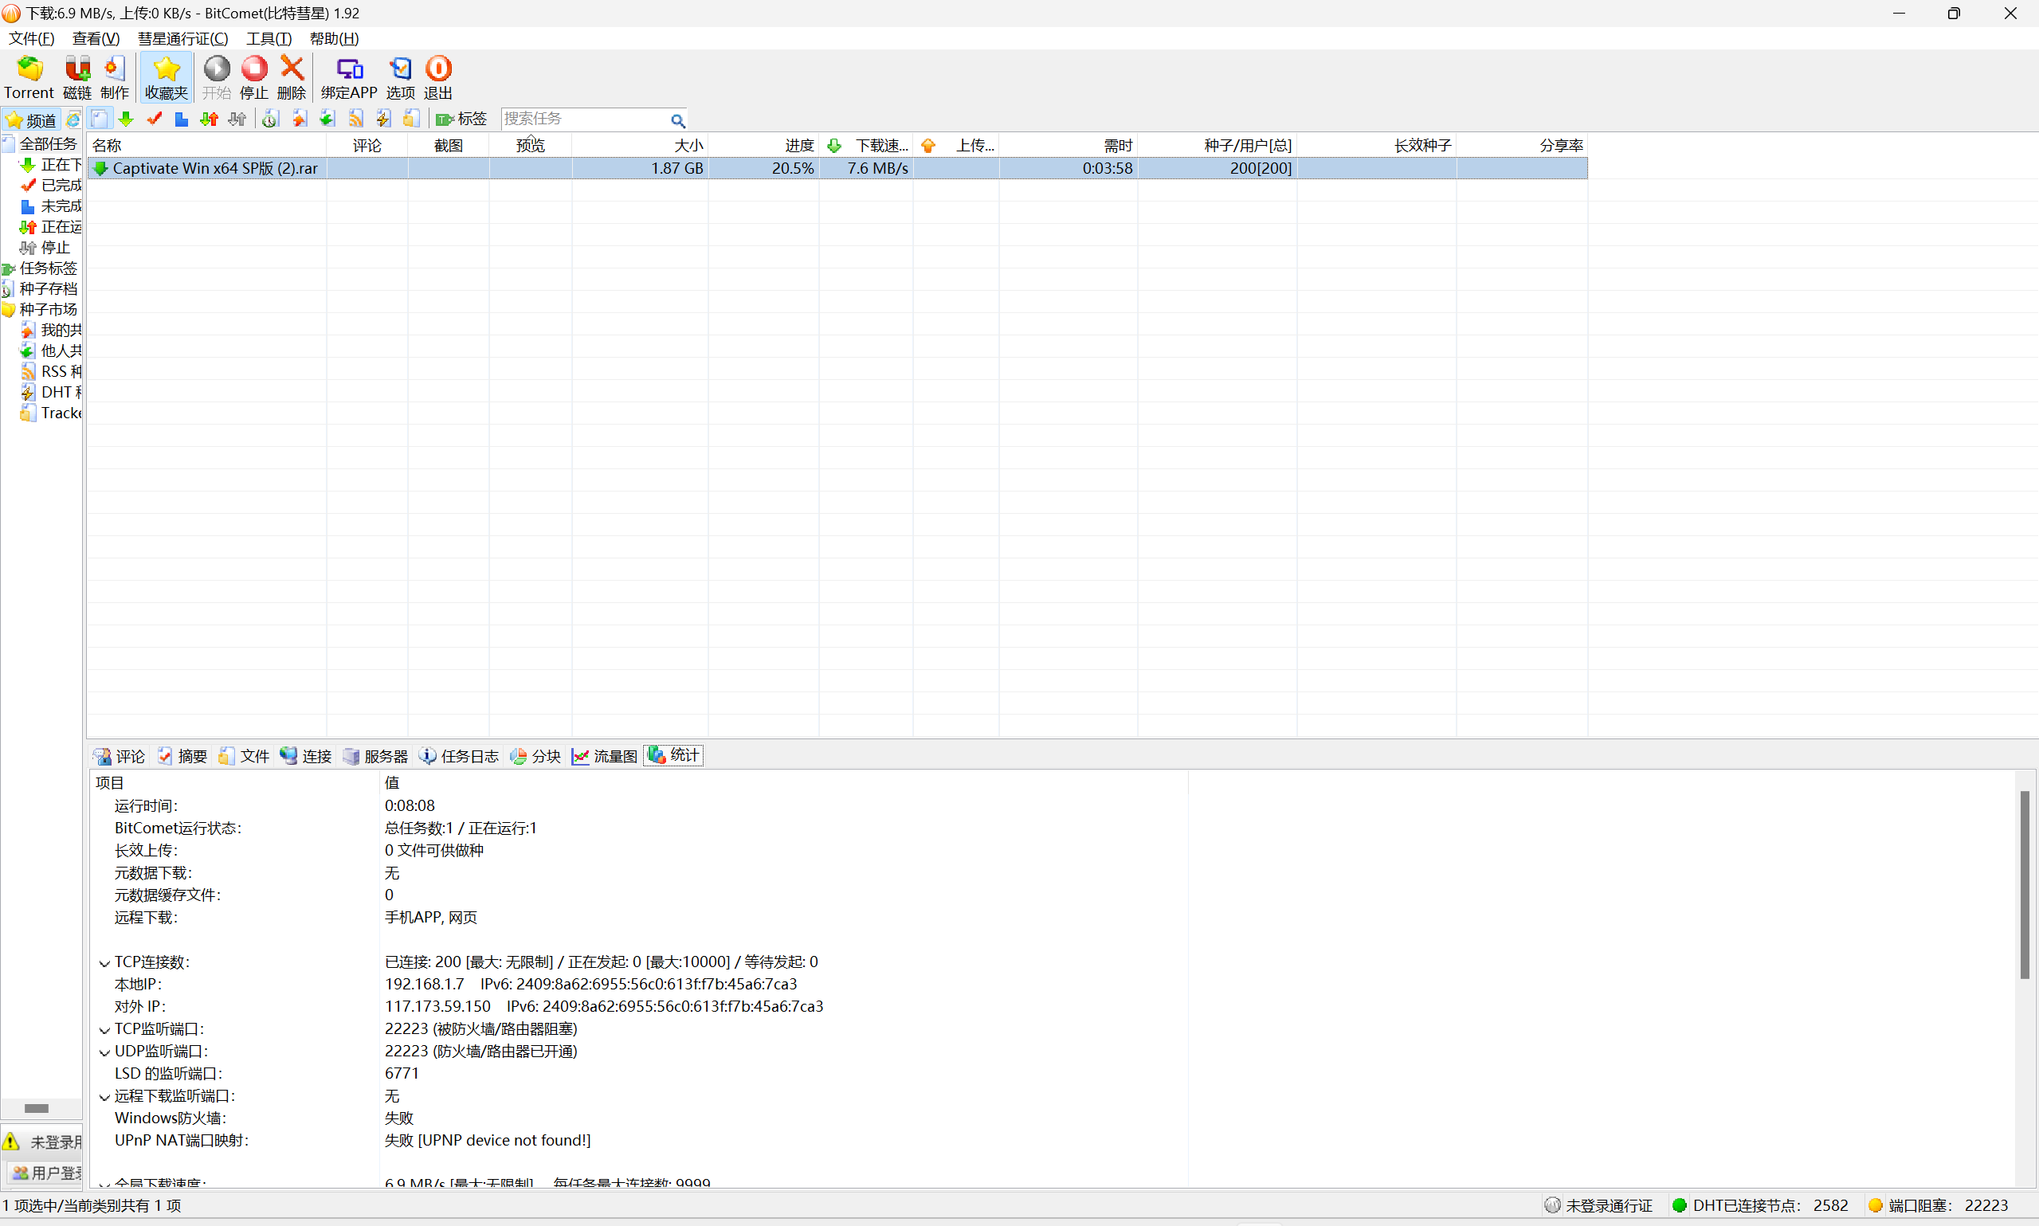Collapse the UDP监听端口 row
The width and height of the screenshot is (2039, 1226).
(104, 1052)
